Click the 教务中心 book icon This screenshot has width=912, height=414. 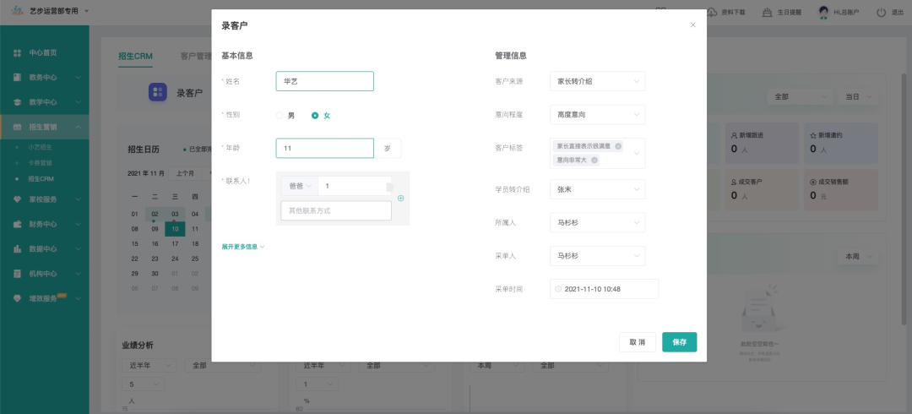(18, 78)
